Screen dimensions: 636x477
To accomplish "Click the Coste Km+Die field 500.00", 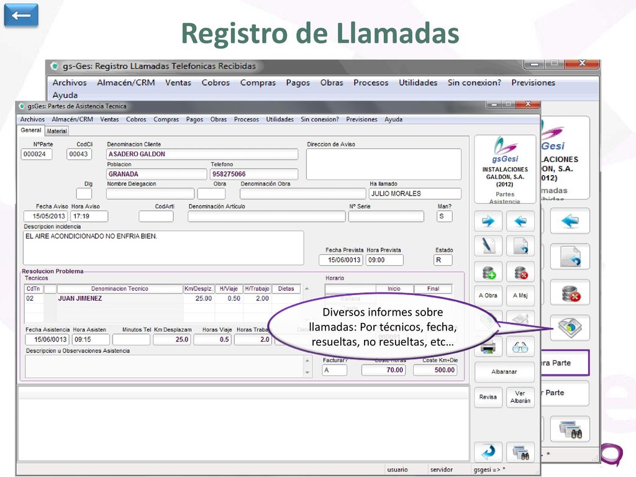I will point(435,370).
